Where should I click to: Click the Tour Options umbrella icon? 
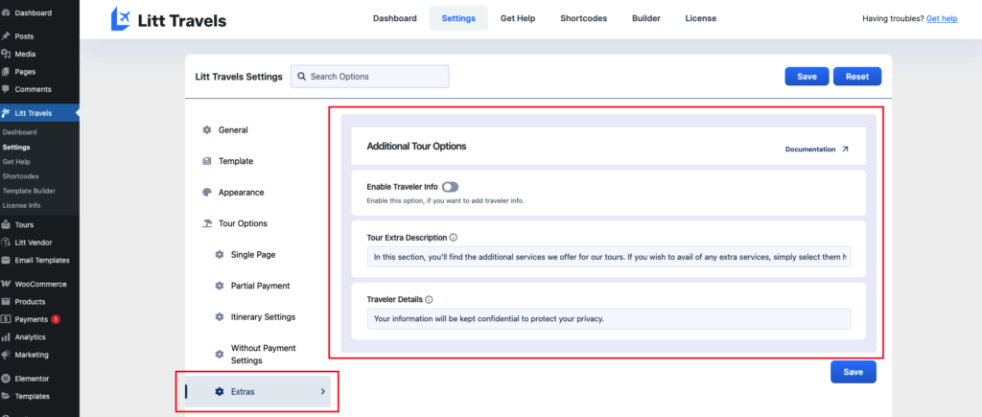click(x=207, y=223)
